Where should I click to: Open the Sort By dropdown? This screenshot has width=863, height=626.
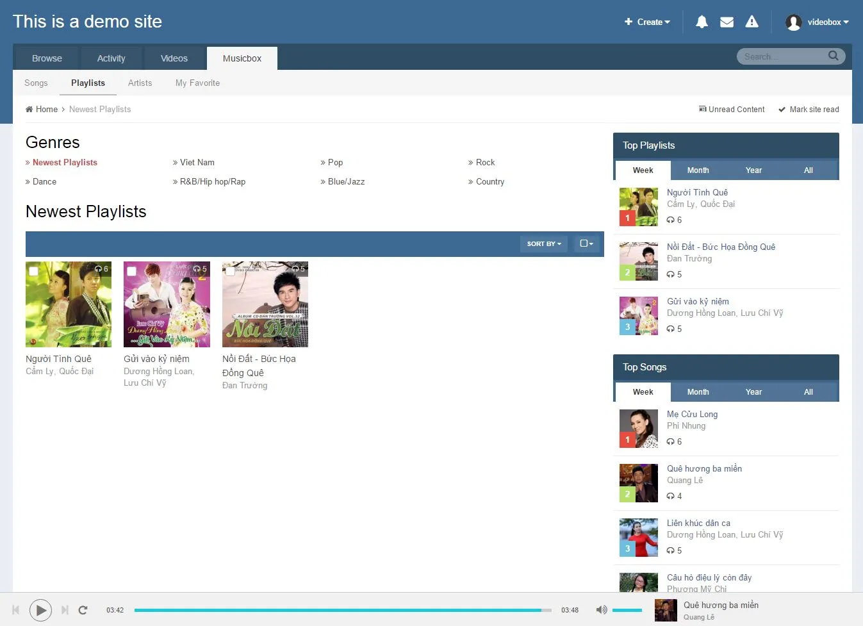point(543,243)
